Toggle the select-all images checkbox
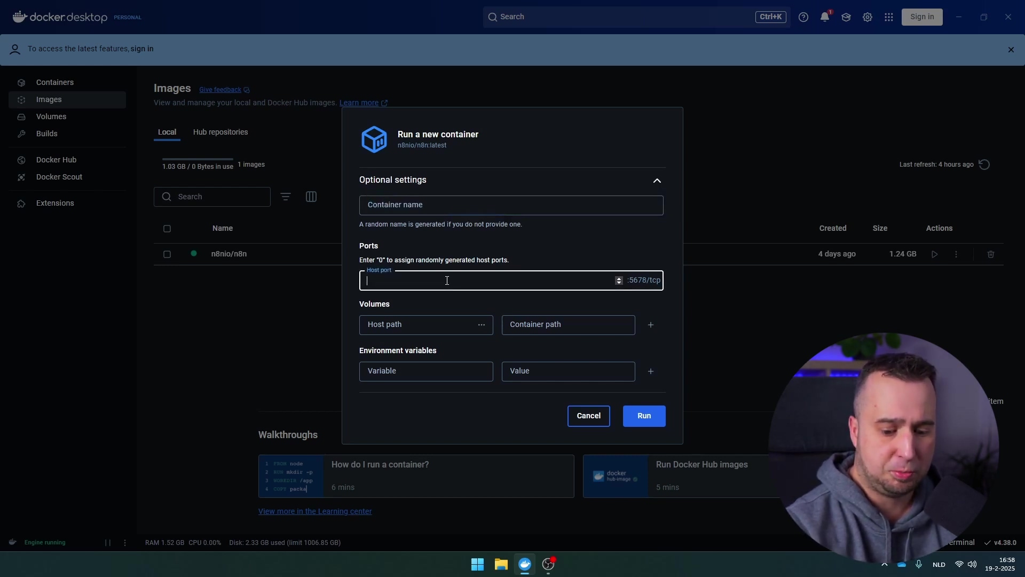 pos(167,229)
